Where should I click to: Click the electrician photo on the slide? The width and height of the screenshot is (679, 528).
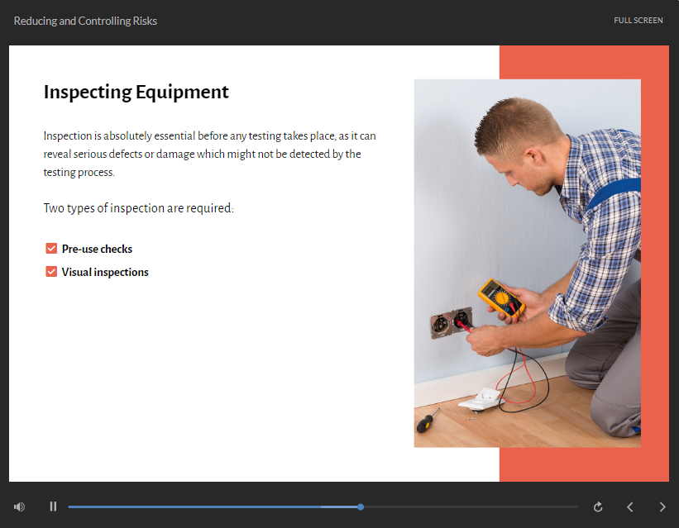[x=527, y=263]
